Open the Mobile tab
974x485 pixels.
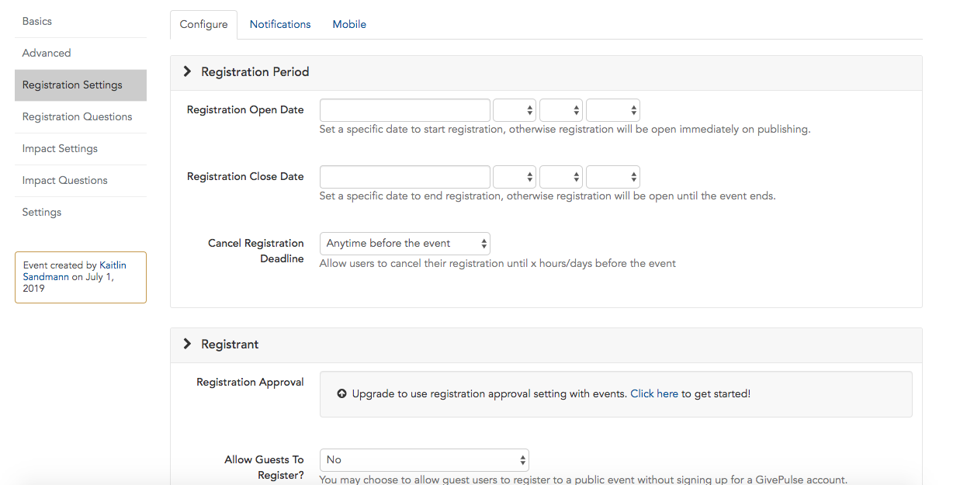(x=349, y=24)
